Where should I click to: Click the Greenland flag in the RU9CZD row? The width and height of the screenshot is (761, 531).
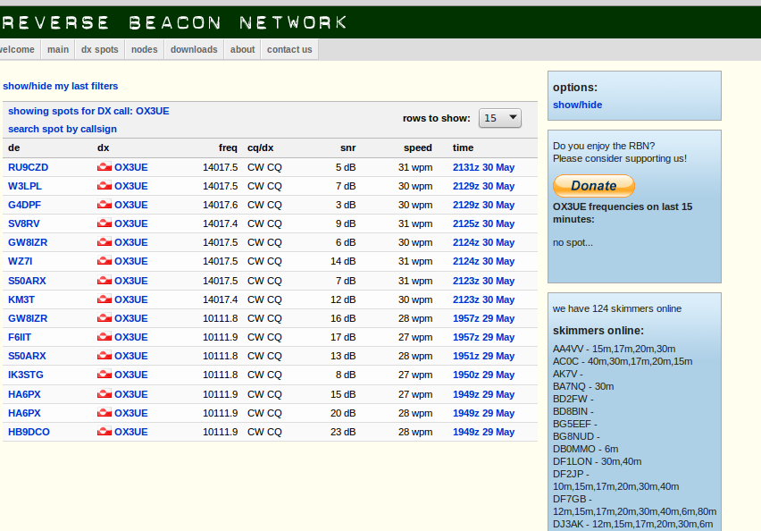click(x=105, y=166)
